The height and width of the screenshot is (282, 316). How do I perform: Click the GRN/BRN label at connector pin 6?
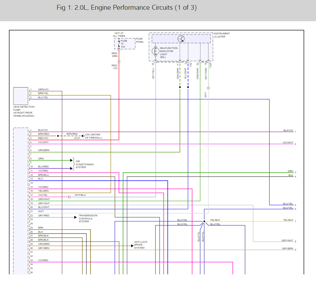point(44,150)
